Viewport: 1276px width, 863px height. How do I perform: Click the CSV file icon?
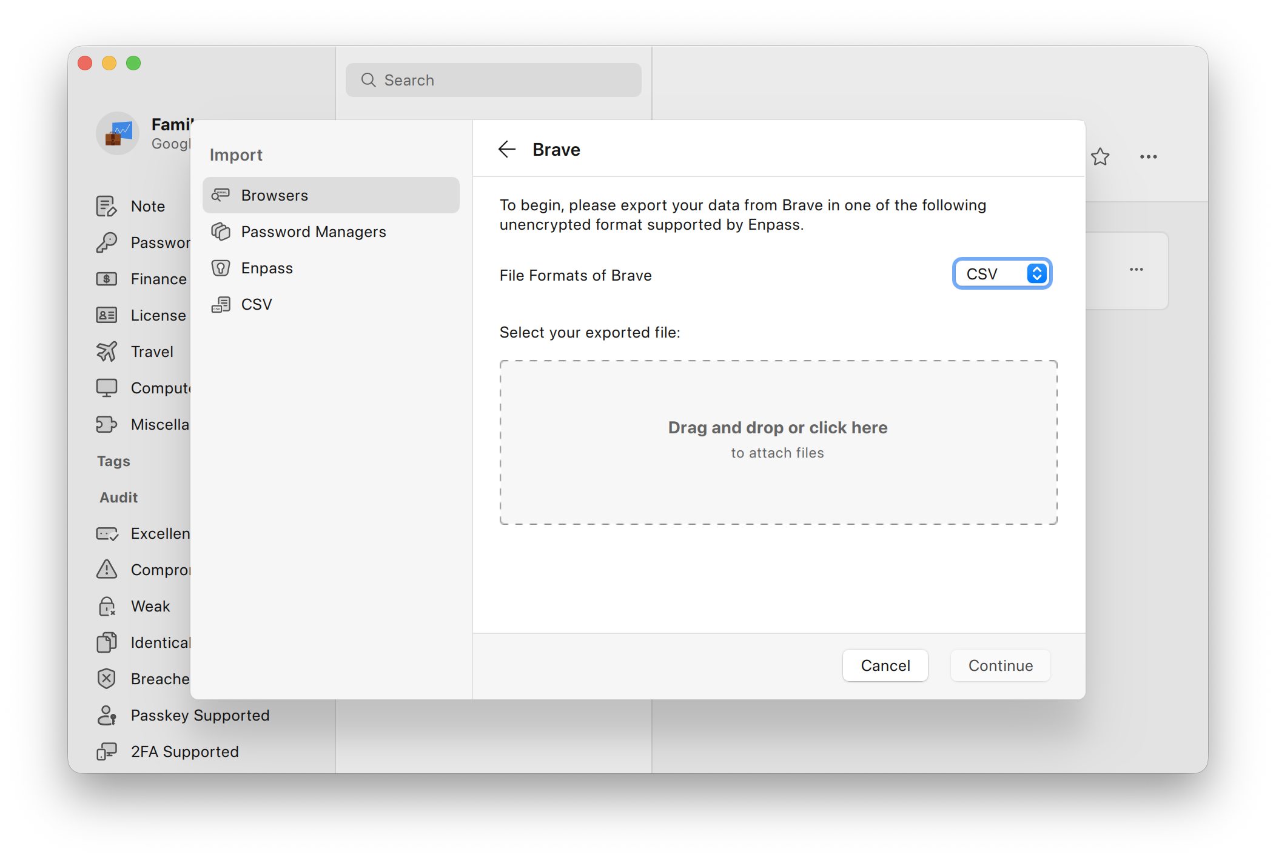point(221,304)
